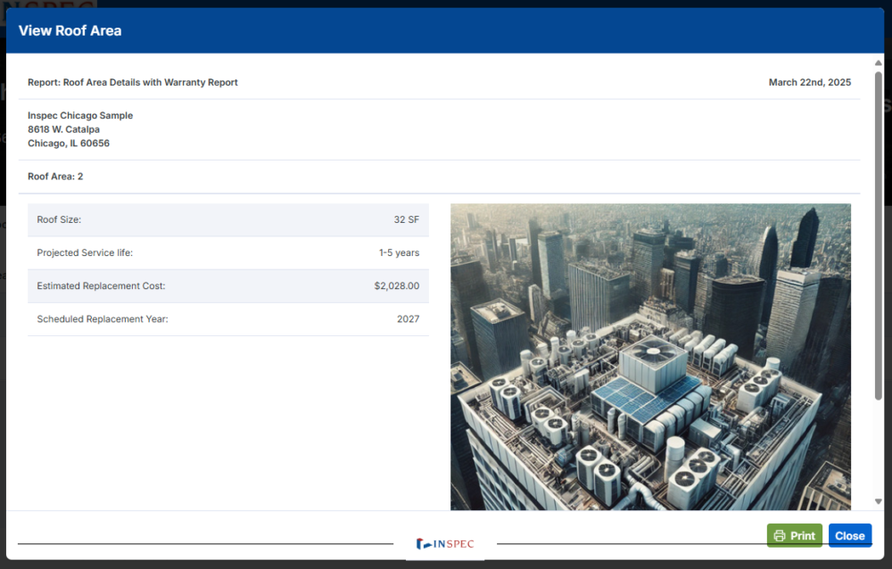Select the "Inspec Chicago Sample" client name
Screen dimensions: 892x569
[x=80, y=115]
